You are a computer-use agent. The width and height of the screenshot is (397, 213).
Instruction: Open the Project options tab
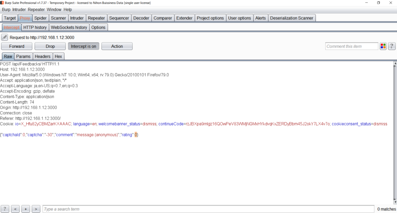coord(210,18)
